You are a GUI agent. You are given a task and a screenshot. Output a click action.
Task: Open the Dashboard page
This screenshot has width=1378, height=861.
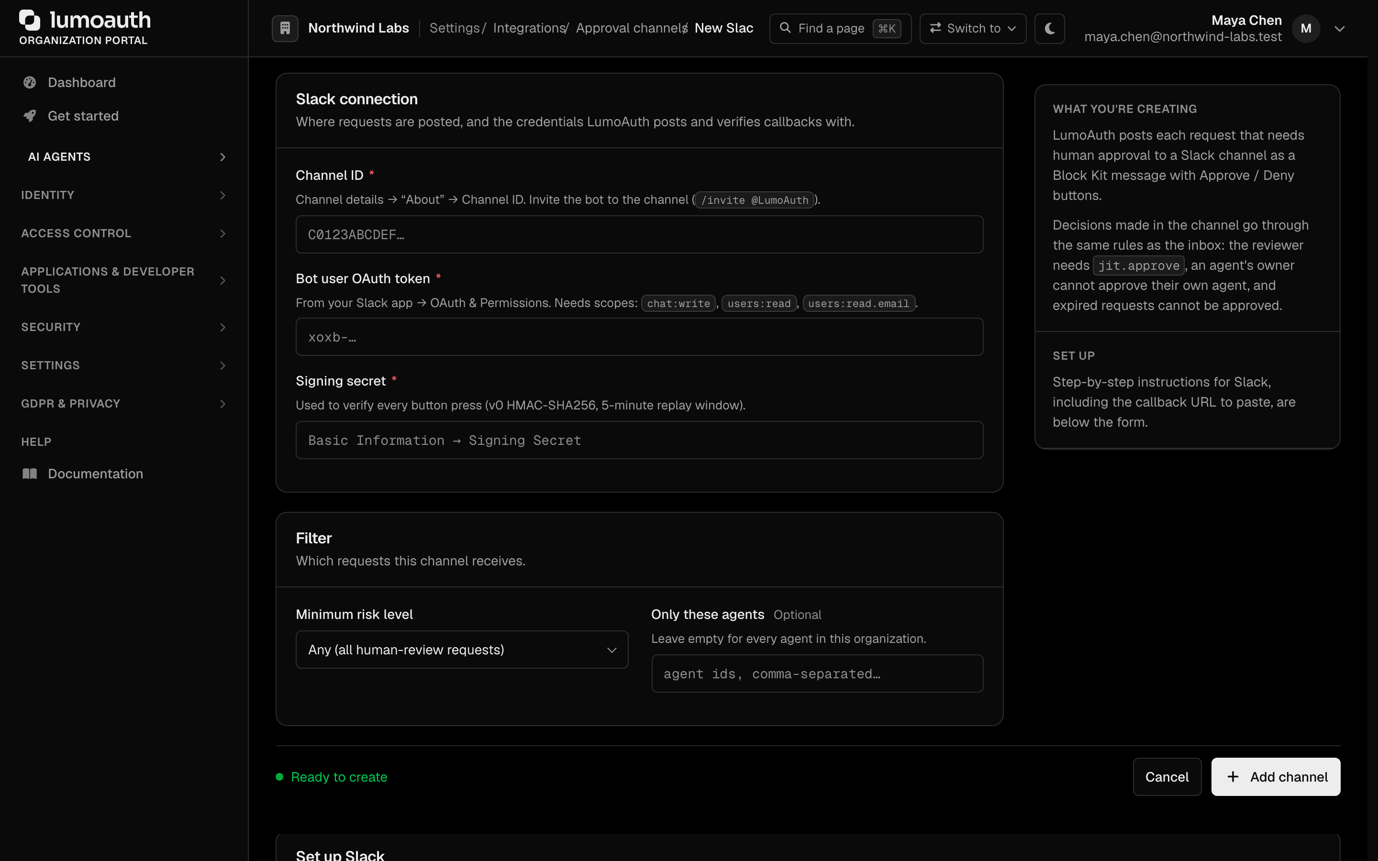pos(81,83)
